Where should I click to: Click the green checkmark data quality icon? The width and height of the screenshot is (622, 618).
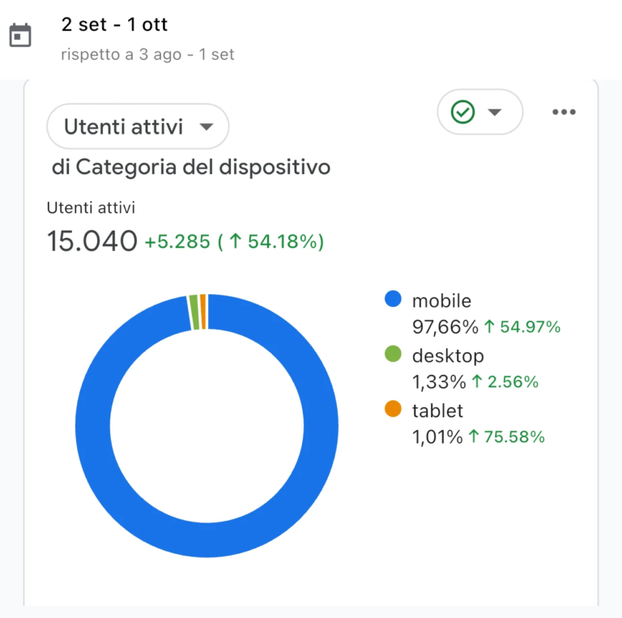pyautogui.click(x=462, y=112)
